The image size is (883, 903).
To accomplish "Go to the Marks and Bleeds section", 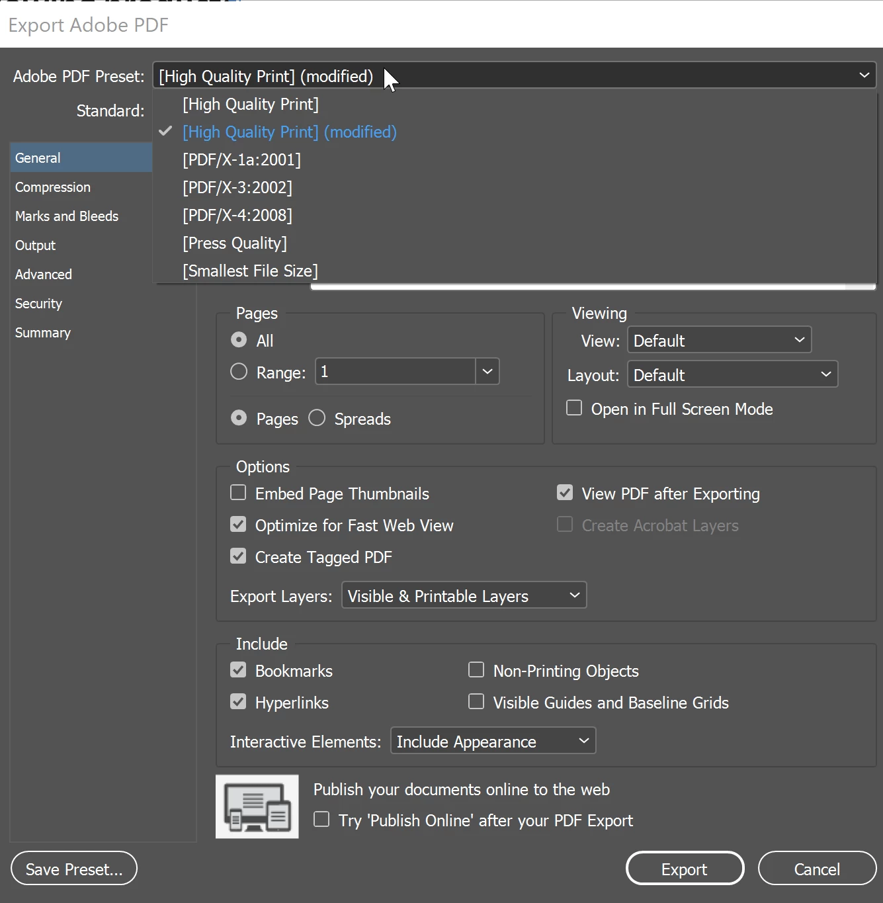I will pos(81,216).
